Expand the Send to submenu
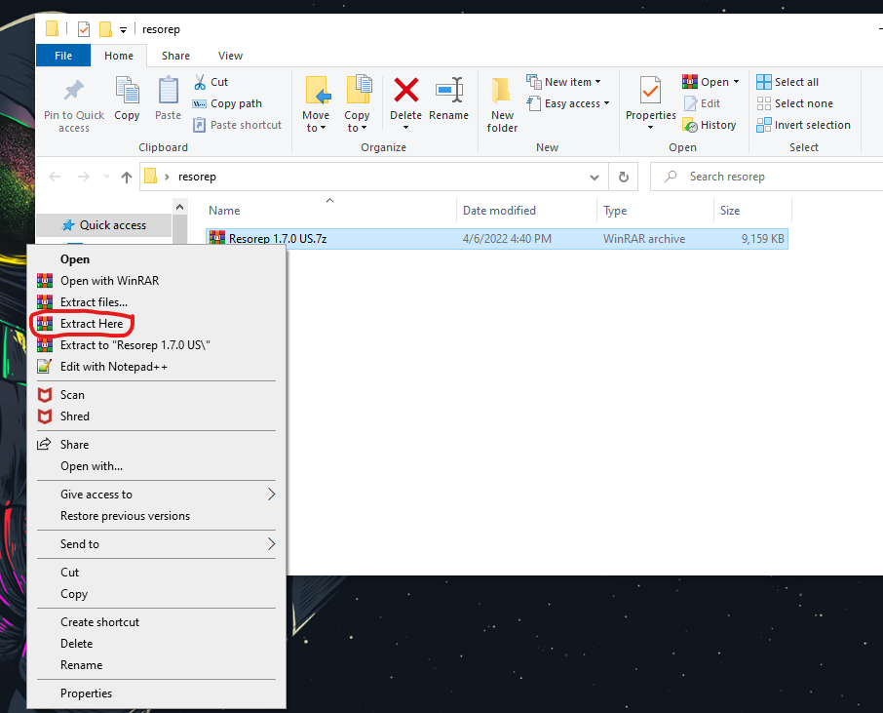This screenshot has height=713, width=883. tap(157, 544)
